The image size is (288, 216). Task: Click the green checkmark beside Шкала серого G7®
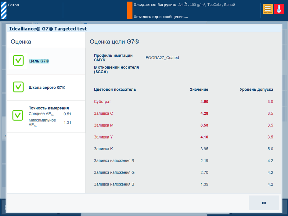point(18,87)
